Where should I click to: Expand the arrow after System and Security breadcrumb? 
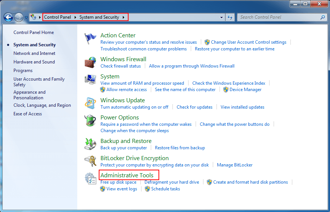click(x=123, y=17)
